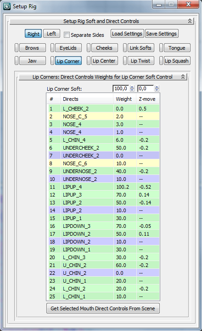202x331 pixels.
Task: Collapse the Lip Corners weights rollout
Action: 183,76
